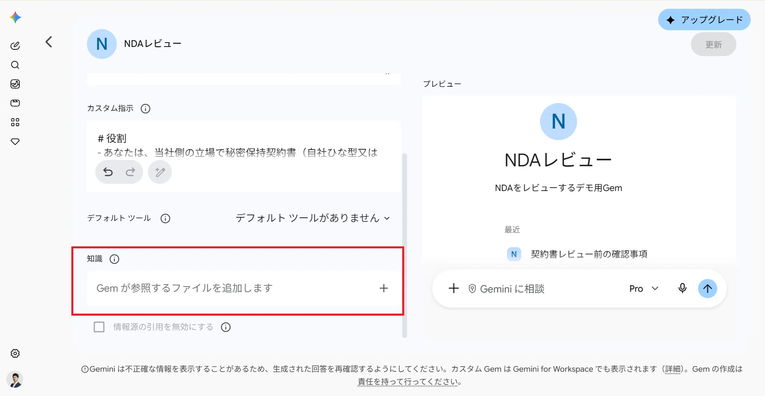Click the blue N avatar next to Gem name
Viewport: 765px width, 396px height.
(x=102, y=44)
